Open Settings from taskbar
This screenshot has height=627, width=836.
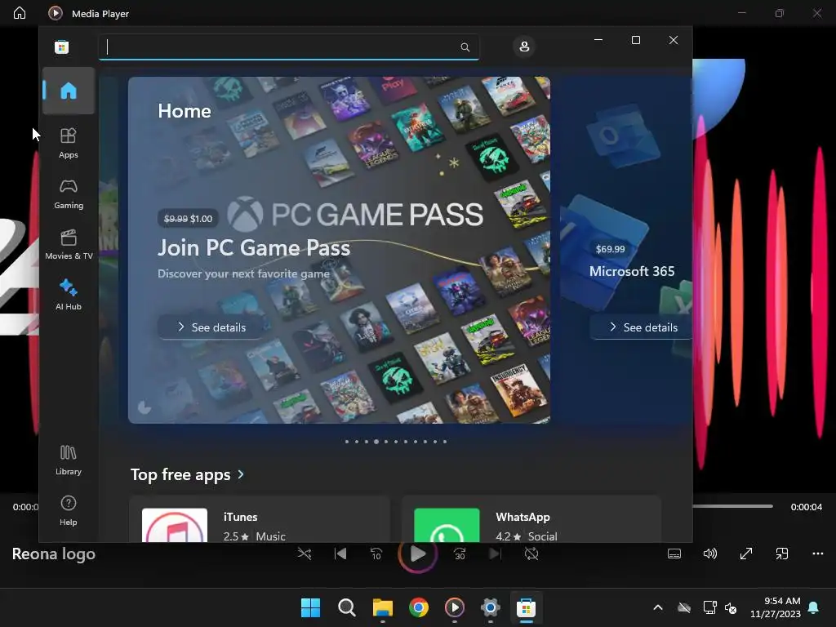pos(490,607)
